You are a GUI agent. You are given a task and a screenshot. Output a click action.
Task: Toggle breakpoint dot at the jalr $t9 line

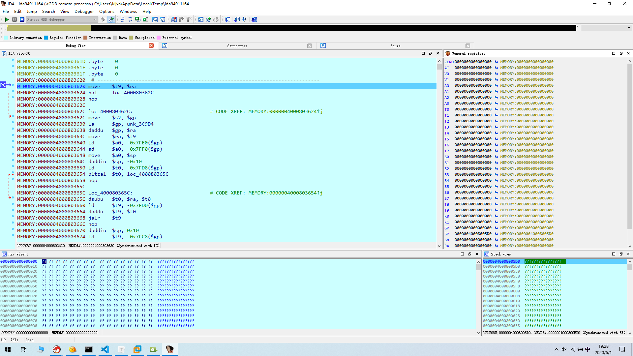click(13, 217)
